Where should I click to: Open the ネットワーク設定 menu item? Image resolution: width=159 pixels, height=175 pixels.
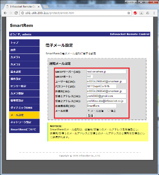(24, 122)
